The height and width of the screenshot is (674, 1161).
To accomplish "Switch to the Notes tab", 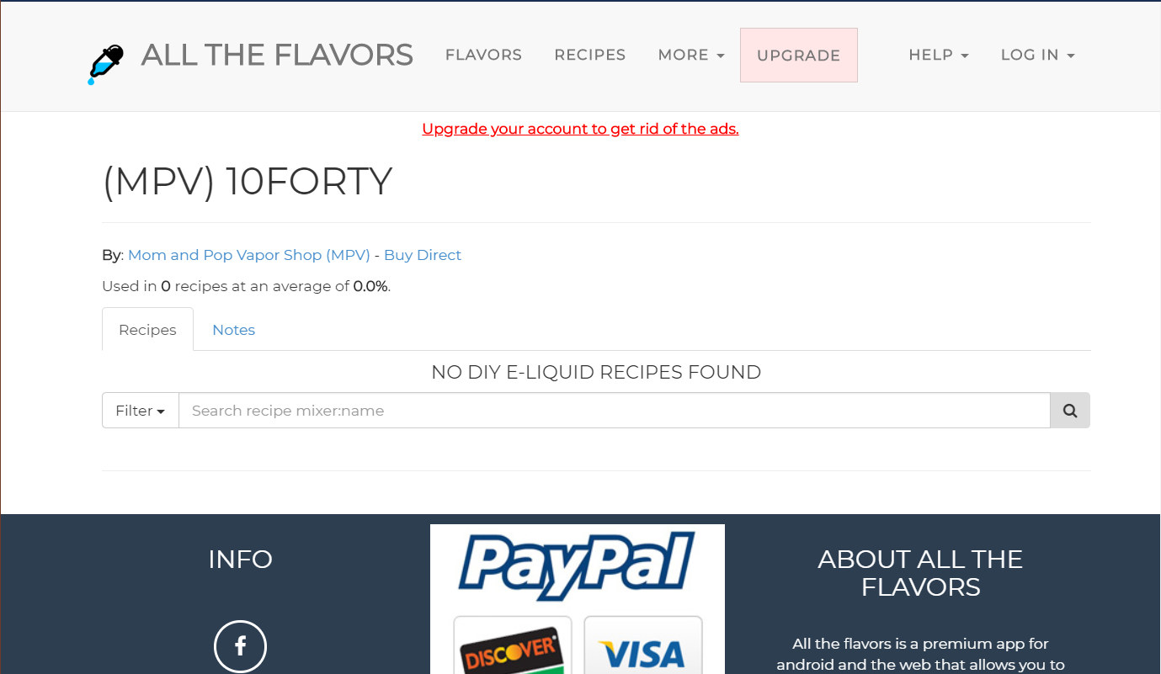I will pyautogui.click(x=233, y=330).
